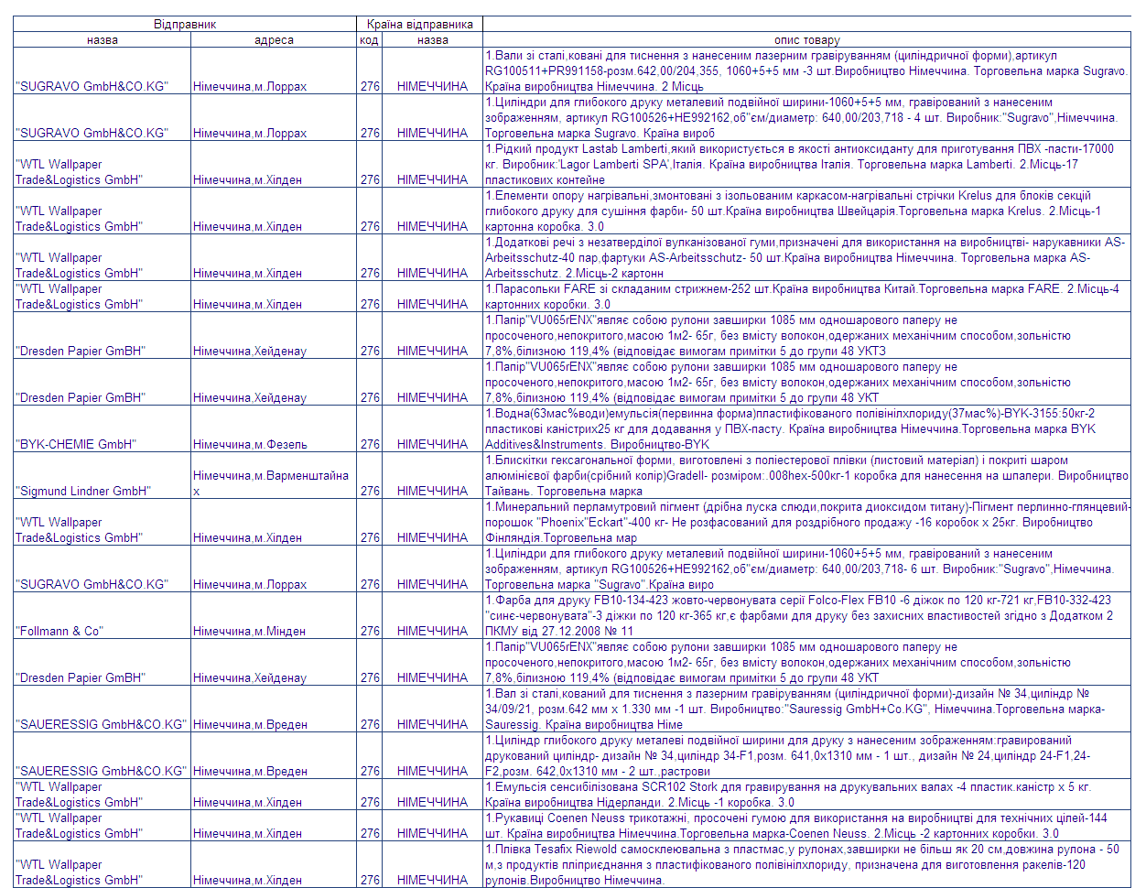Select WTL Wallpaper sender in Tesafix row
The width and height of the screenshot is (1146, 888).
tap(103, 864)
